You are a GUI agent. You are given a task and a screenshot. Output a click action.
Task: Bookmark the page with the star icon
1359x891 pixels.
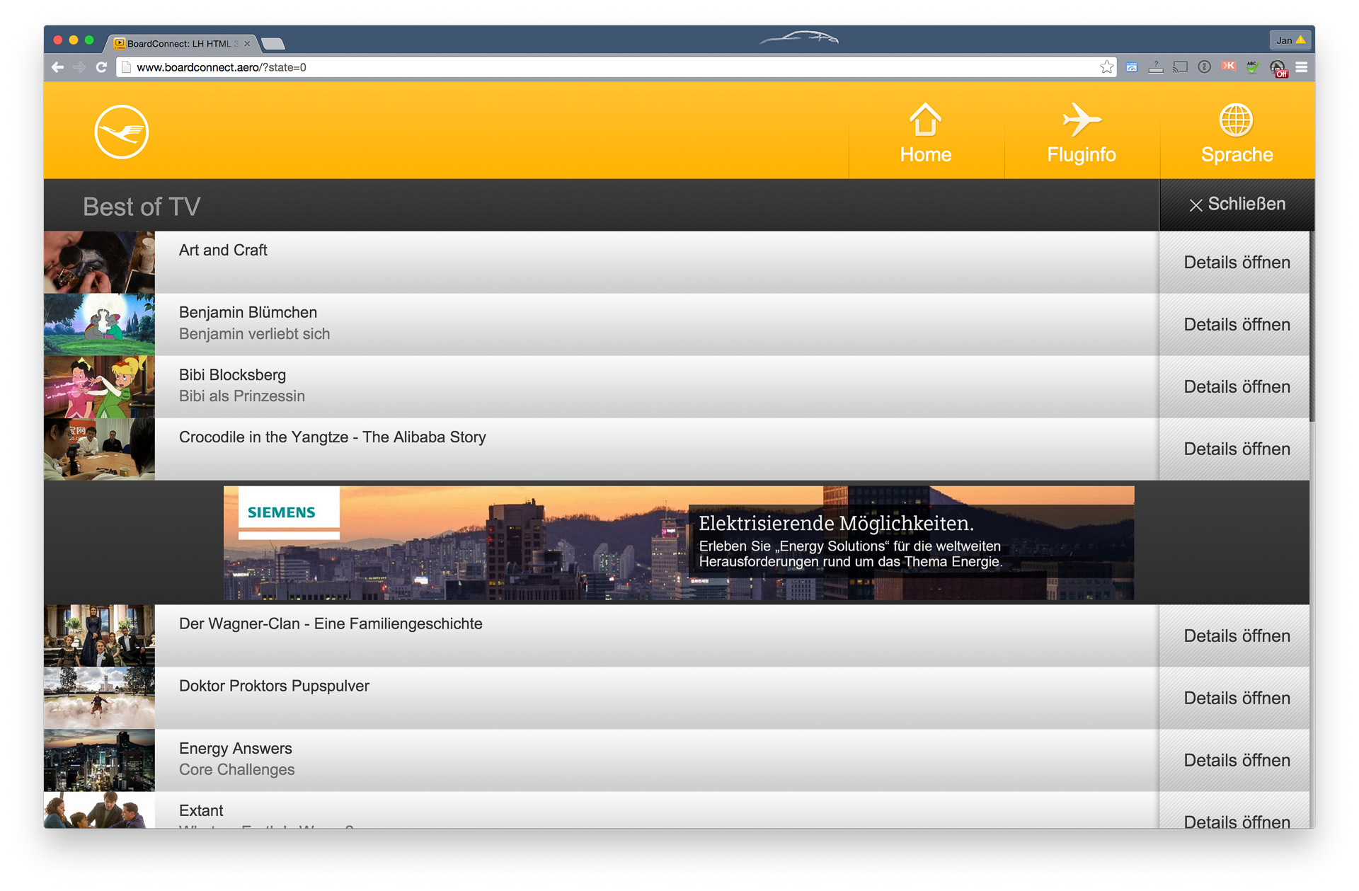click(1106, 67)
